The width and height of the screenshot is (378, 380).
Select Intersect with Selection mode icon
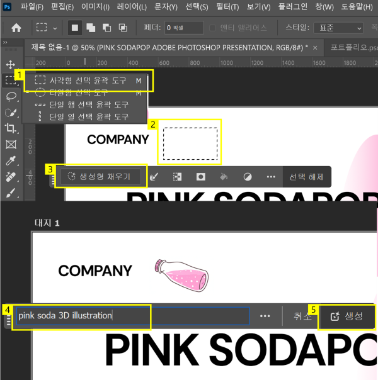tap(123, 28)
